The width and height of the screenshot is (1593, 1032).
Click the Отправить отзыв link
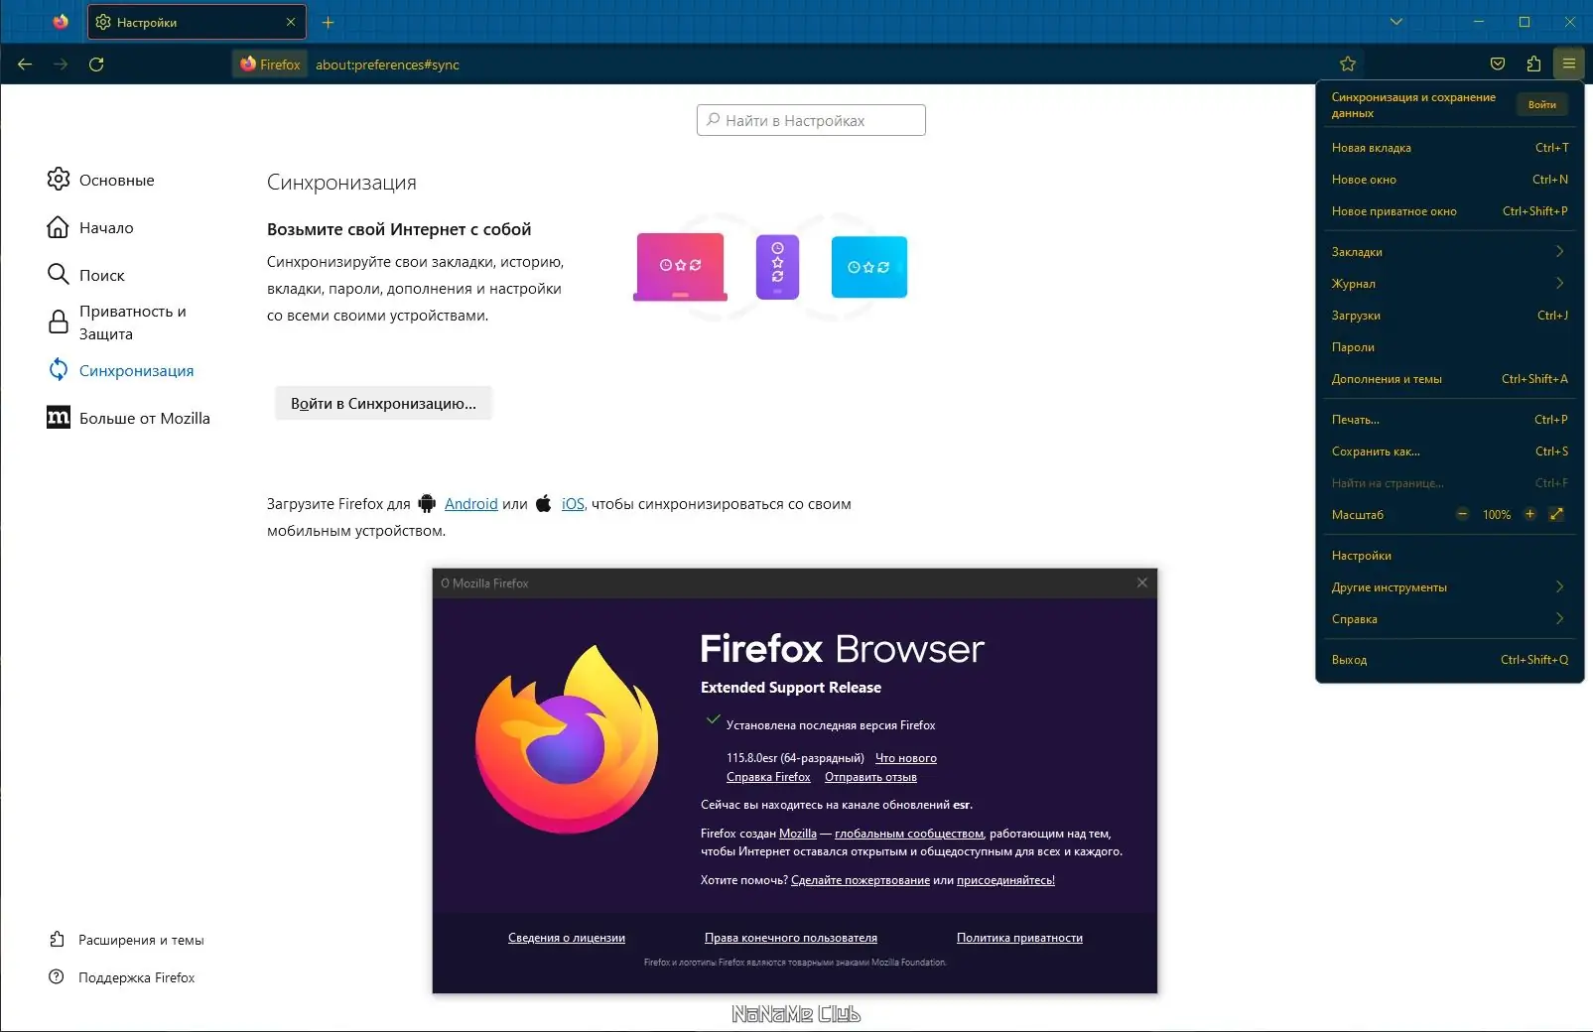(x=870, y=777)
